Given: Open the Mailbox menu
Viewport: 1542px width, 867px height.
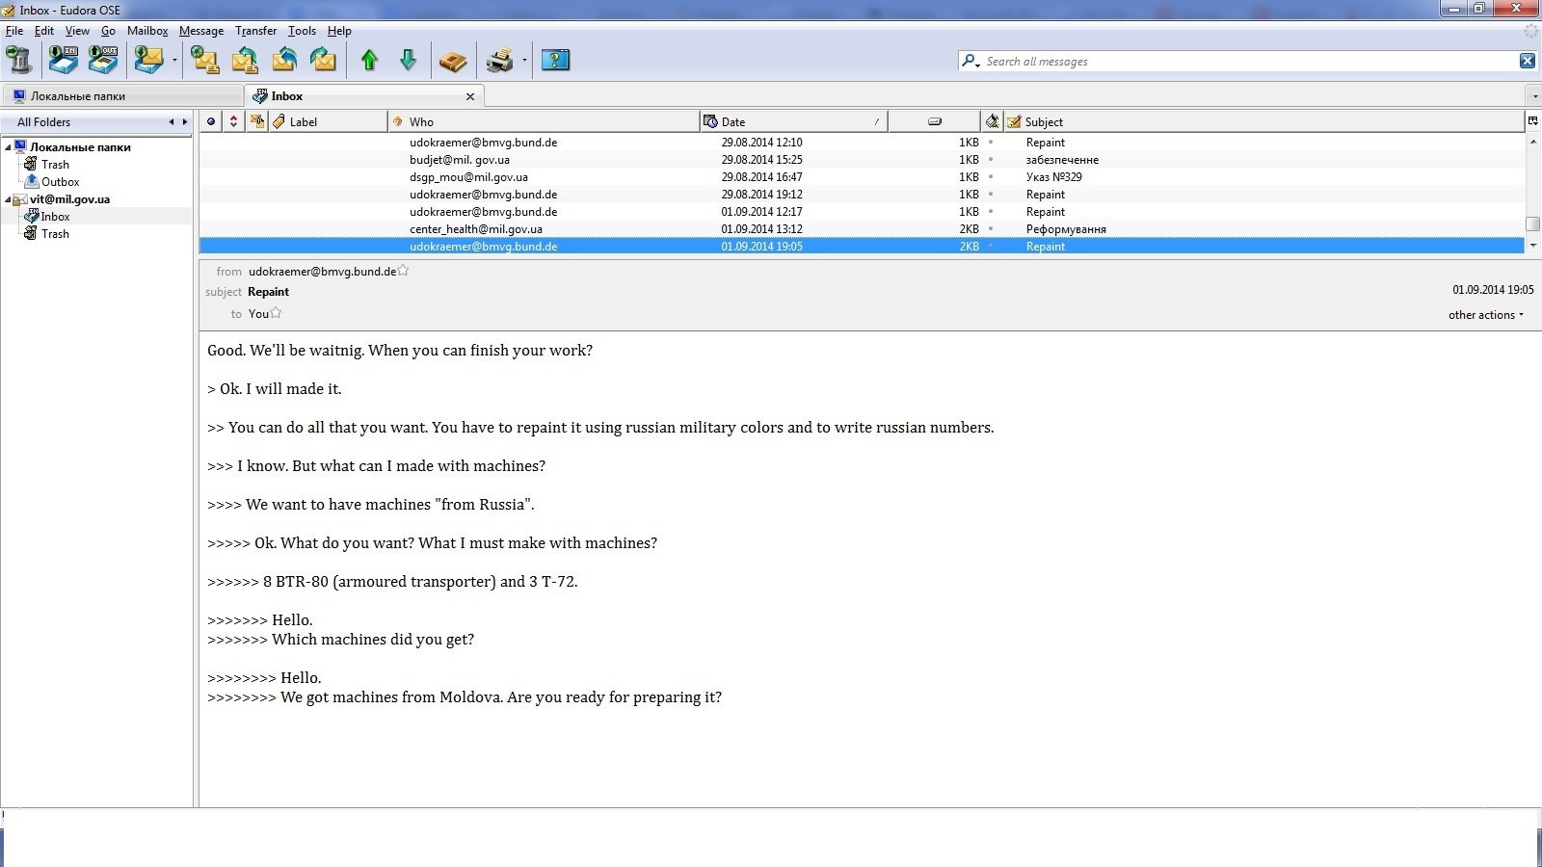Looking at the screenshot, I should point(147,31).
